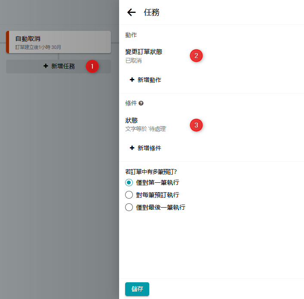Select the 僅對第一筆執行 radio option
The height and width of the screenshot is (299, 304).
click(x=129, y=182)
